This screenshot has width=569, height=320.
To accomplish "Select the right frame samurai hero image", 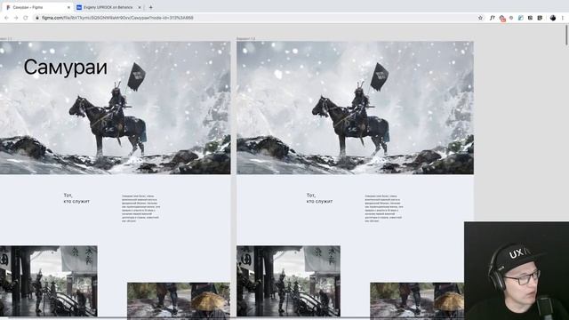I will [355, 108].
